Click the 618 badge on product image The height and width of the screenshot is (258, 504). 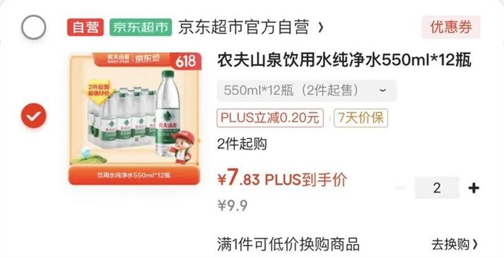[185, 62]
